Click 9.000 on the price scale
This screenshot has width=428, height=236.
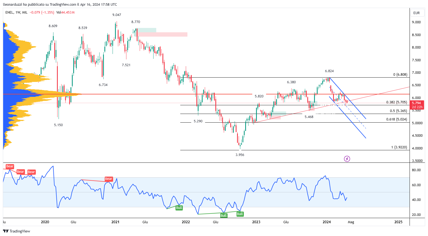click(x=416, y=22)
